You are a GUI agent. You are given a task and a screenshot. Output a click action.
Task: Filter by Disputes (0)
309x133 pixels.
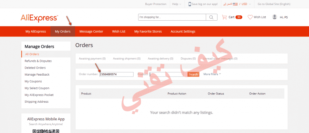click(188, 59)
